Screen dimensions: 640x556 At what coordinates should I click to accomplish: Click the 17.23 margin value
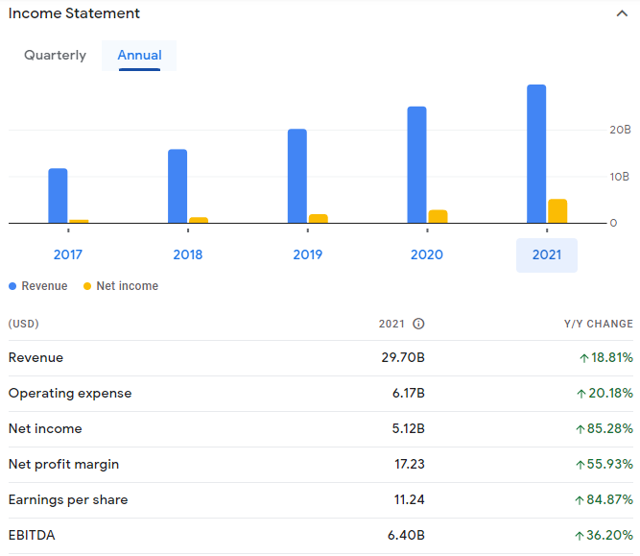[x=410, y=464]
